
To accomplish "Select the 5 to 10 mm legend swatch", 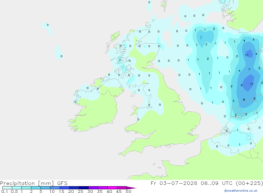I will coord(45,188).
